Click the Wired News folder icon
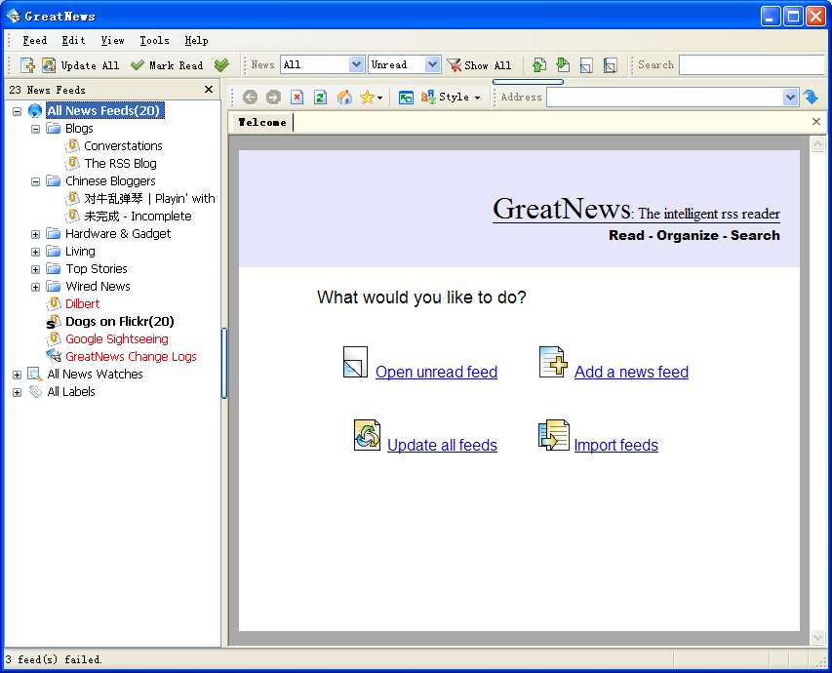The height and width of the screenshot is (673, 832). coord(53,286)
